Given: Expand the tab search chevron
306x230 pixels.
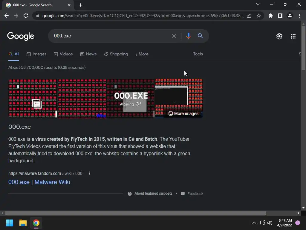Looking at the screenshot, I should [258, 4].
